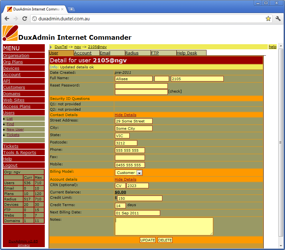285x250 pixels.
Task: Click the Street Address field
Action: pos(134,121)
